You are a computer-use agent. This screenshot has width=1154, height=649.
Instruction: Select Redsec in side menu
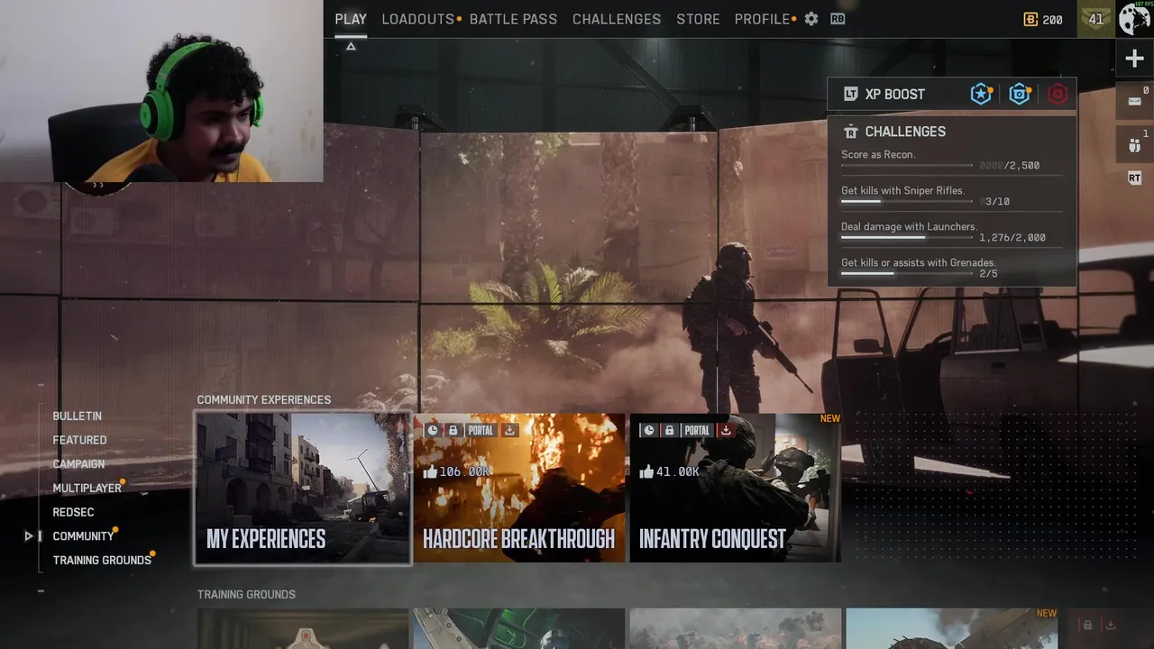point(73,512)
